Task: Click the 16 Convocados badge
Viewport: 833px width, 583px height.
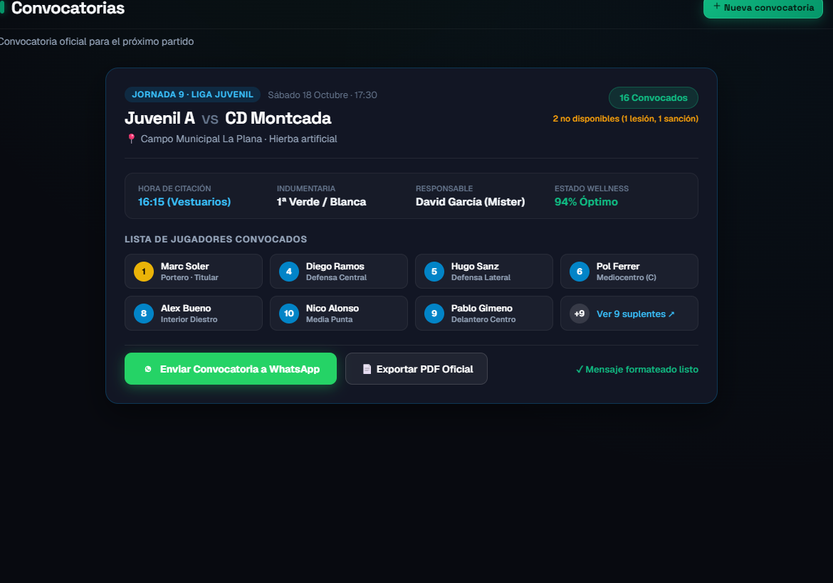Action: 653,97
